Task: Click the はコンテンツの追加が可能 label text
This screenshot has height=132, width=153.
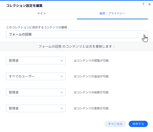Action: pos(91,76)
